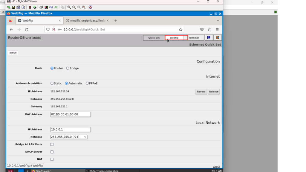Screen dimensions: 306x172
Task: Open the WebFig menu button
Action: pyautogui.click(x=176, y=38)
